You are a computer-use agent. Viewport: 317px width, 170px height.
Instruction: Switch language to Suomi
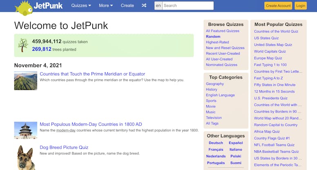pyautogui.click(x=236, y=163)
